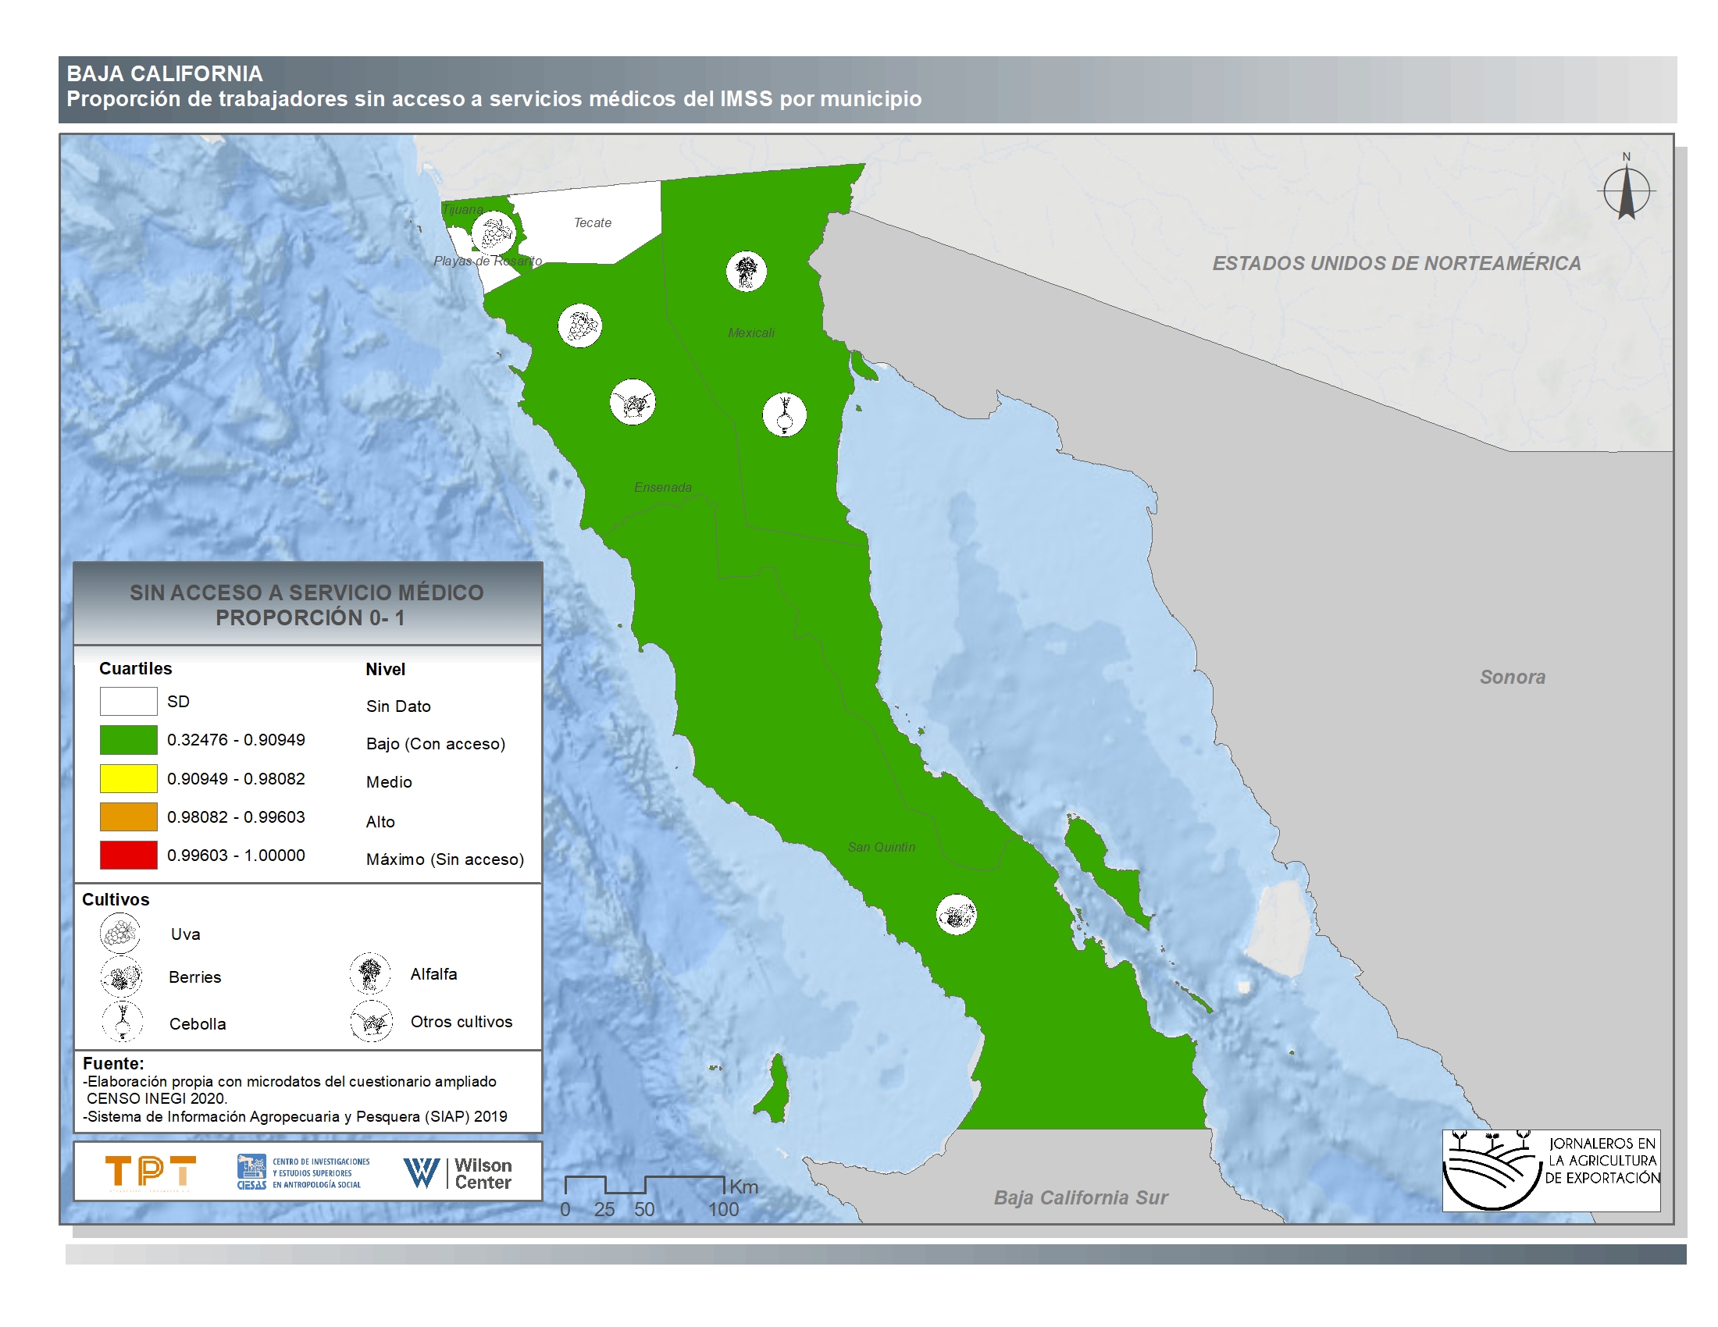Click the otros cultivos icon above Ensenada
1718x1327 pixels.
pos(633,403)
